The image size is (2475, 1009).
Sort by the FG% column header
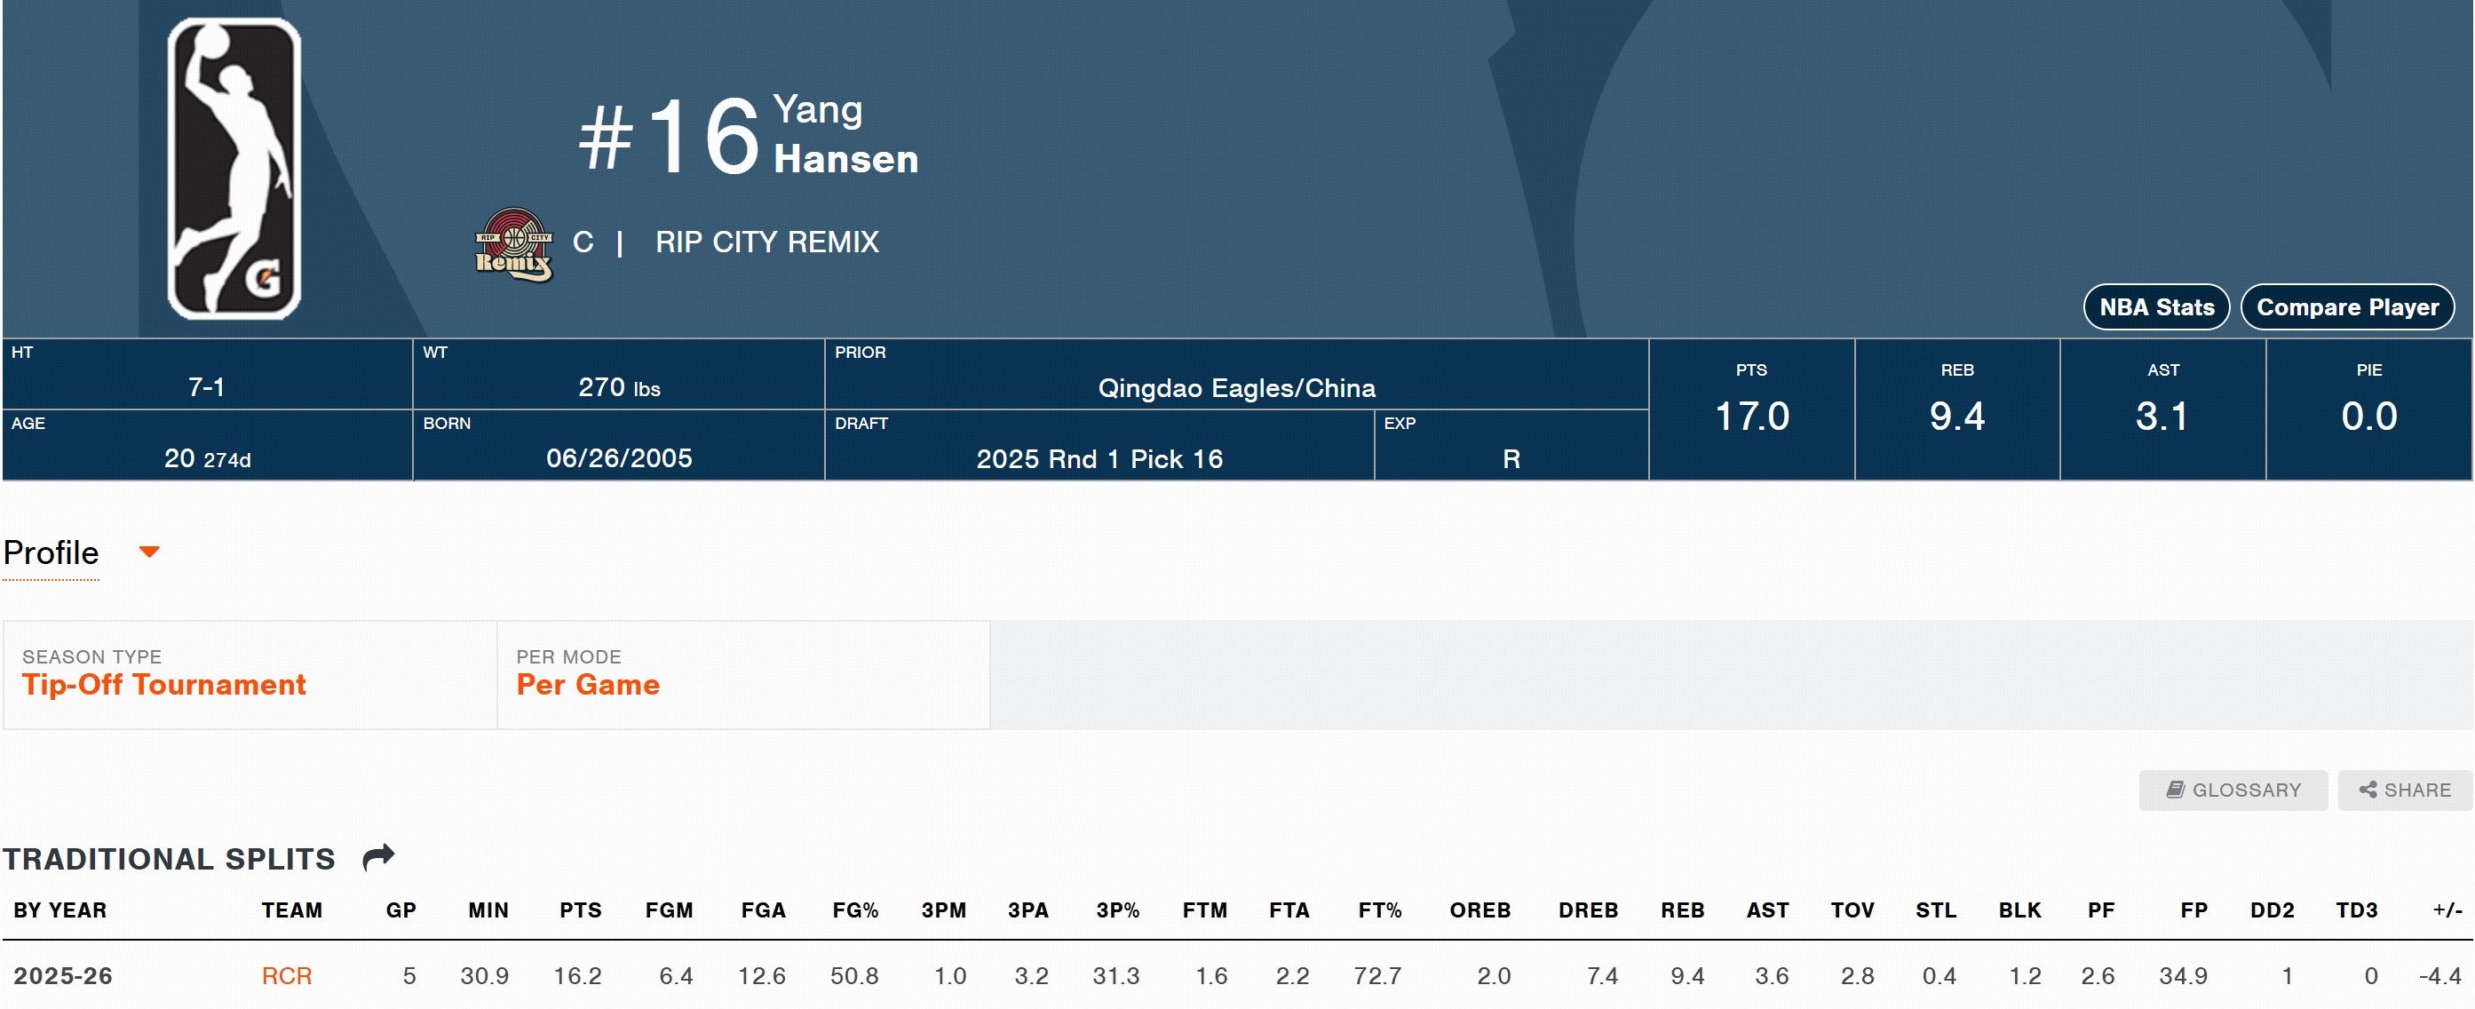click(x=855, y=910)
